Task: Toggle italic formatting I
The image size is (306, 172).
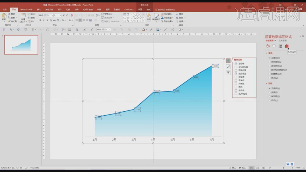Action: (x=44, y=20)
